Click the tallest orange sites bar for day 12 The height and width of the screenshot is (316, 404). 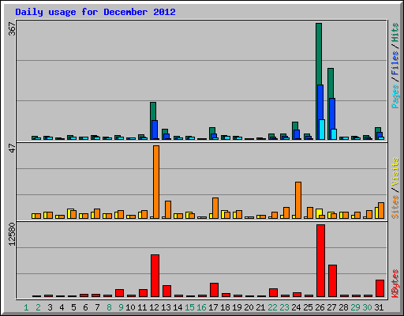156,182
